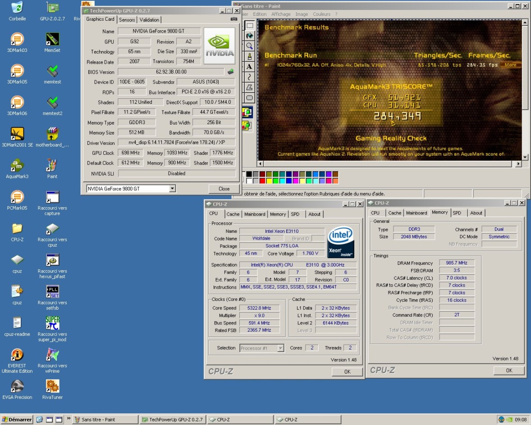Select the rectangular Selection tool in Paint
Screen dimensions: 531x425
pyautogui.click(x=250, y=25)
